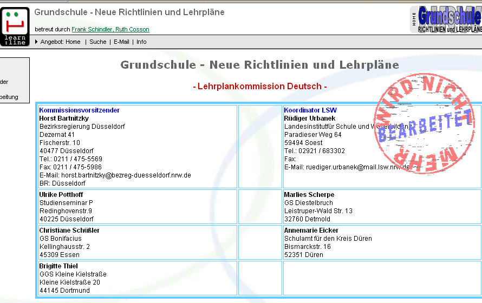Click the red Lehrplankommission Deutsch subtitle
Image resolution: width=482 pixels, height=303 pixels.
[x=259, y=87]
